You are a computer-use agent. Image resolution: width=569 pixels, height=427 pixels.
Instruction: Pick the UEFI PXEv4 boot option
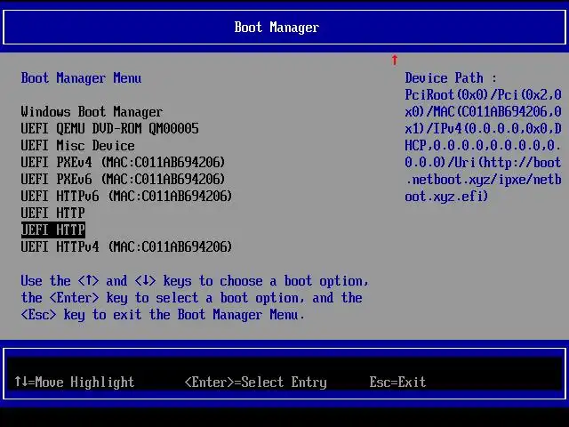(123, 162)
